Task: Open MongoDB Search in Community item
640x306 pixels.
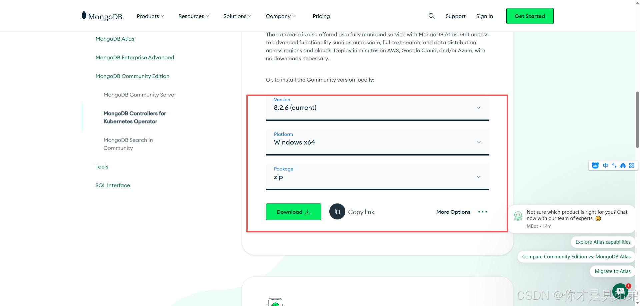Action: tap(128, 144)
